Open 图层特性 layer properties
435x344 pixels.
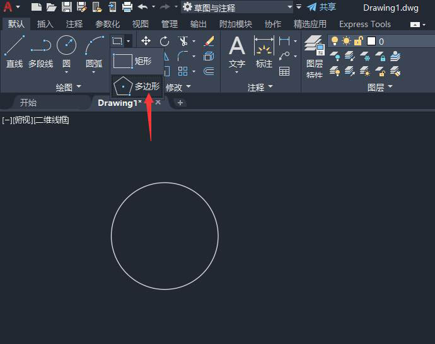pos(315,57)
